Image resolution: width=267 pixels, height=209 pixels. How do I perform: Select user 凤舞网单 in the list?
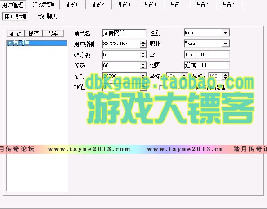click(37, 43)
